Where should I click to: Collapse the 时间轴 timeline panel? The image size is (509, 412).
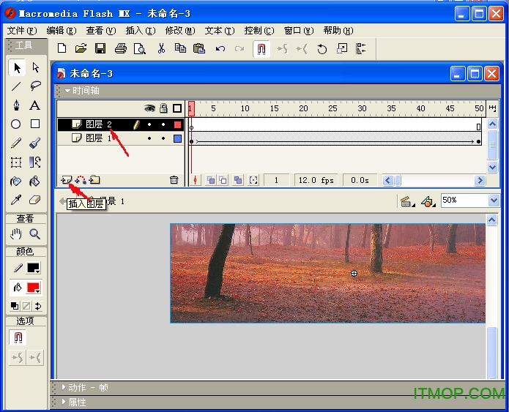click(x=67, y=91)
